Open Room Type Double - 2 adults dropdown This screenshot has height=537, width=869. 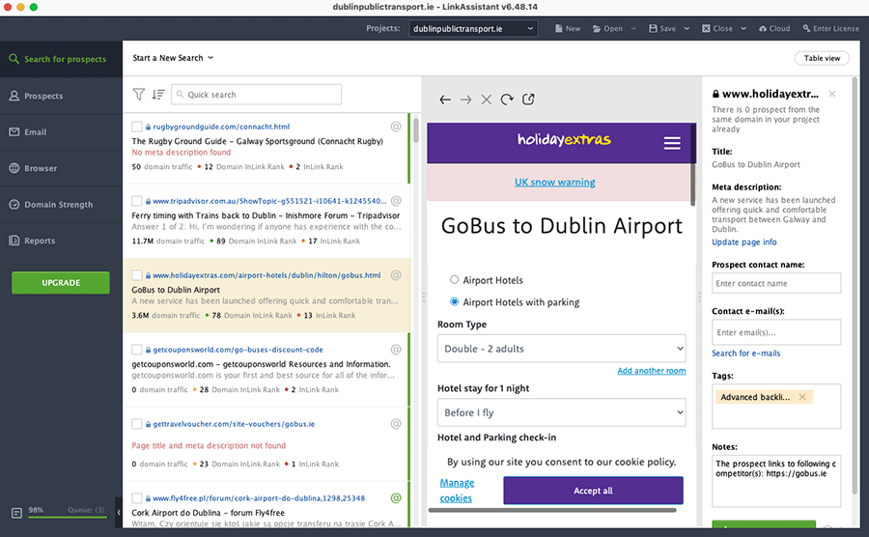coord(561,349)
